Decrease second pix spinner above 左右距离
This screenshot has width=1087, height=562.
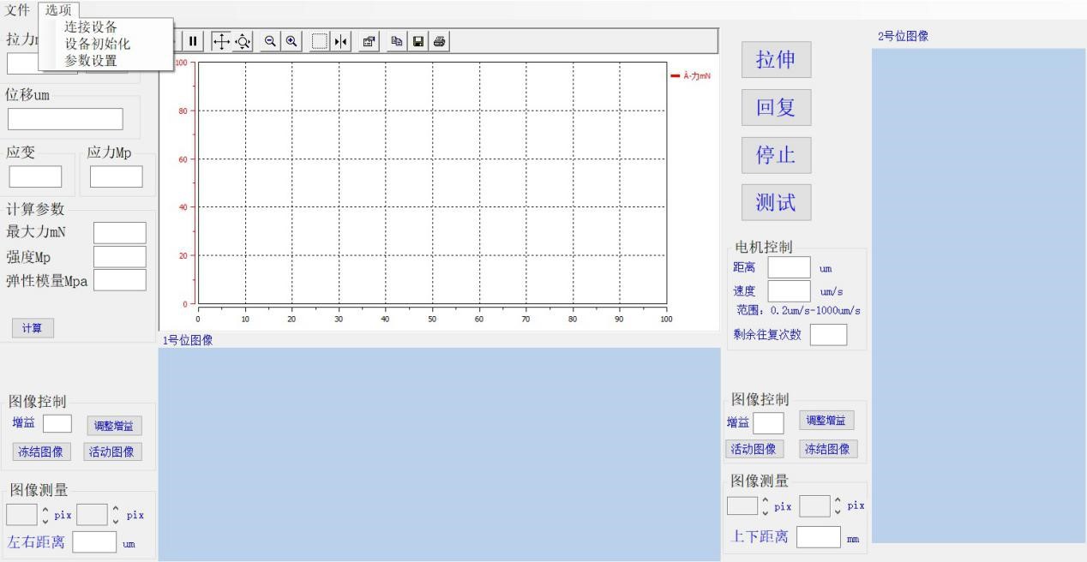coord(116,521)
